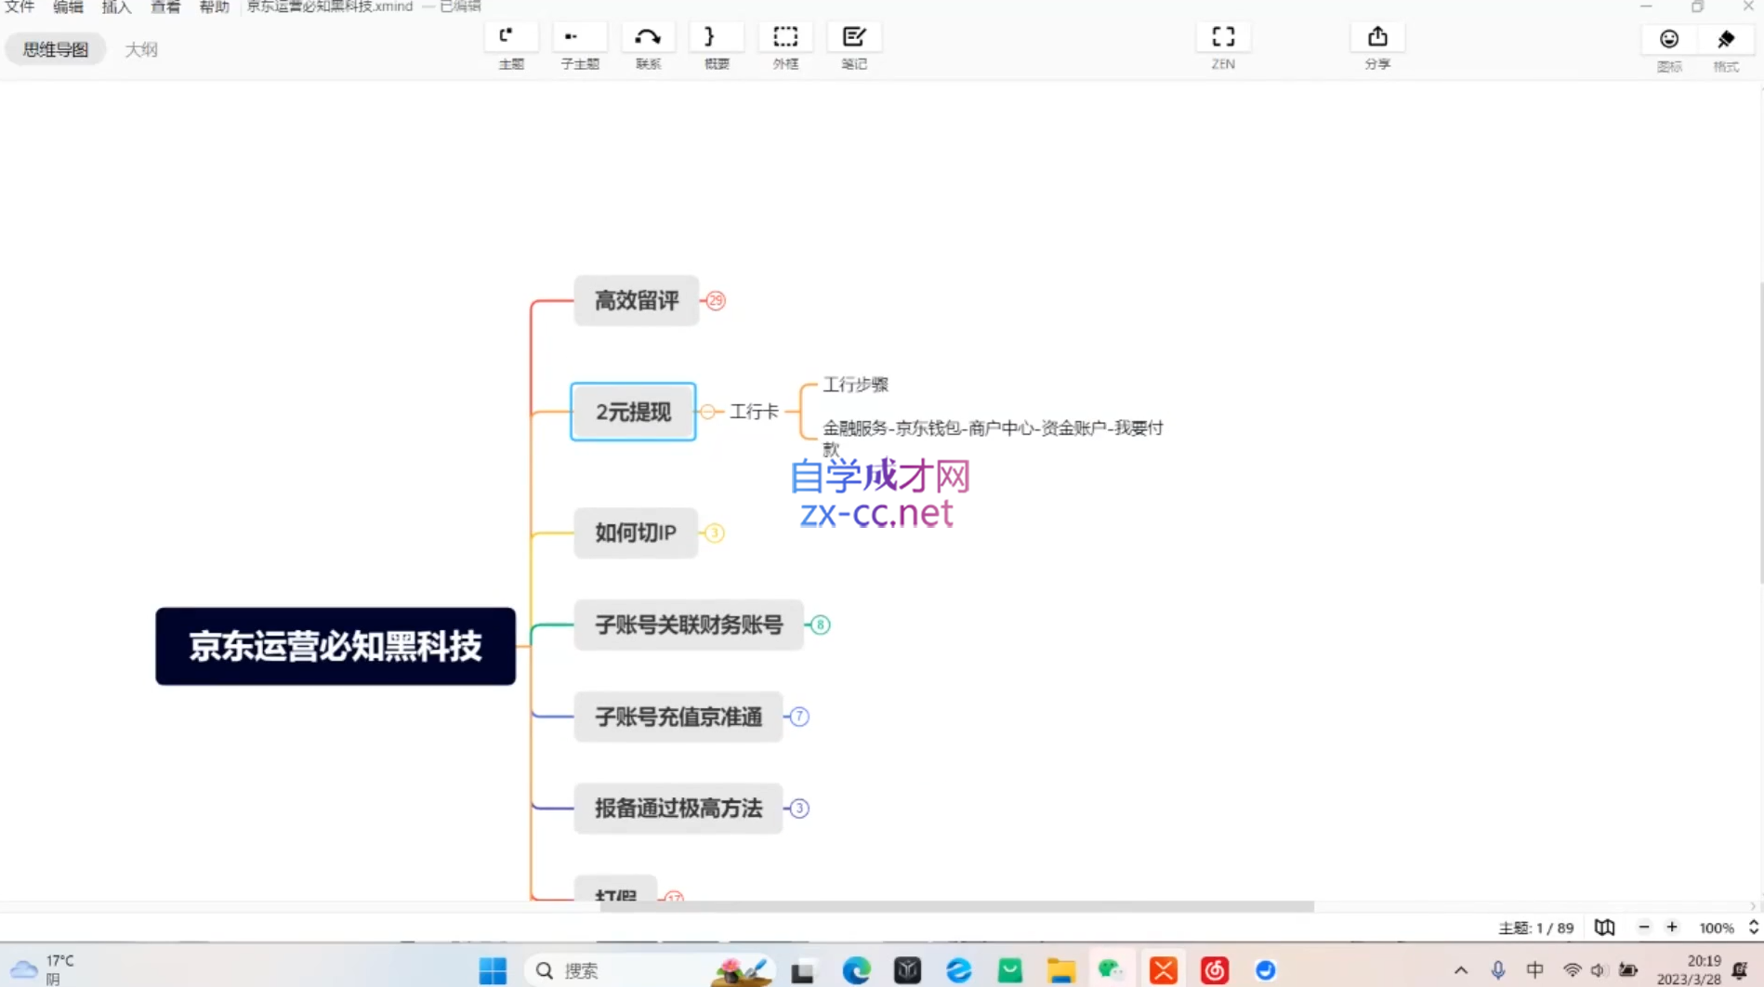Zoom out with the minus button
1764x987 pixels.
1643,928
